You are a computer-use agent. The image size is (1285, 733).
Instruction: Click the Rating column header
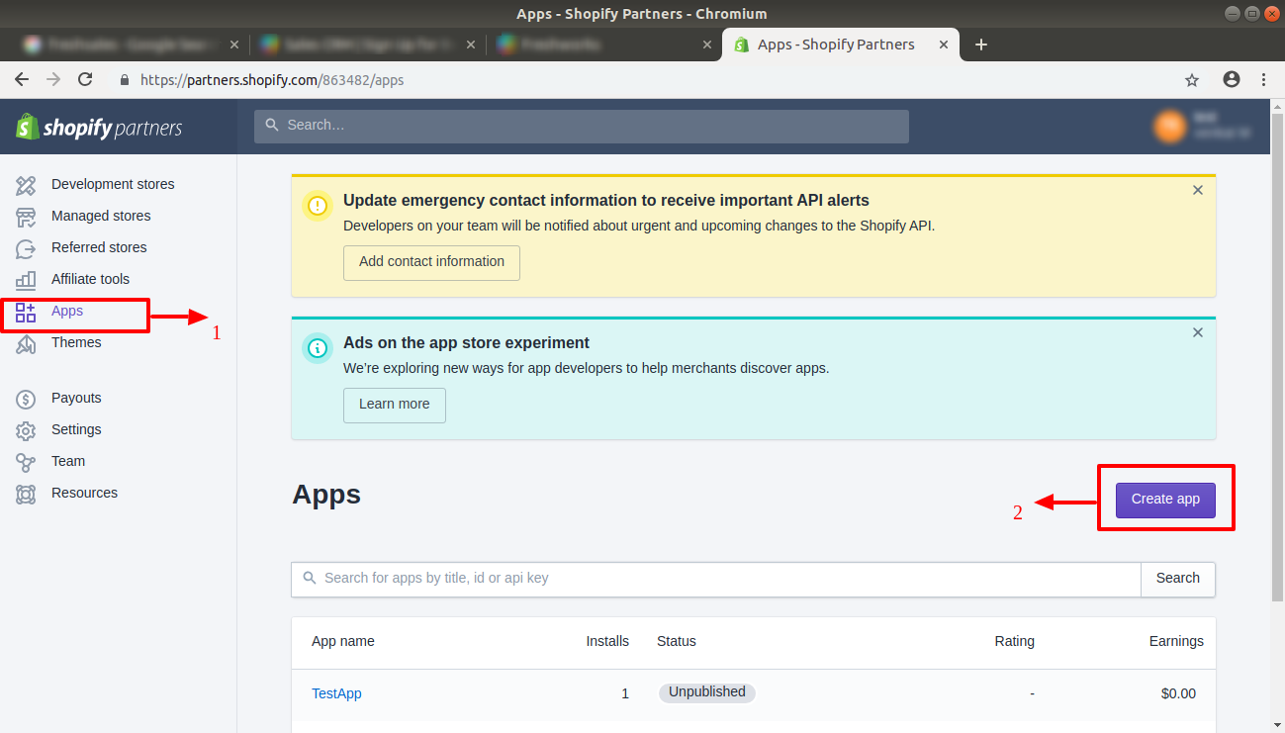tap(1015, 641)
